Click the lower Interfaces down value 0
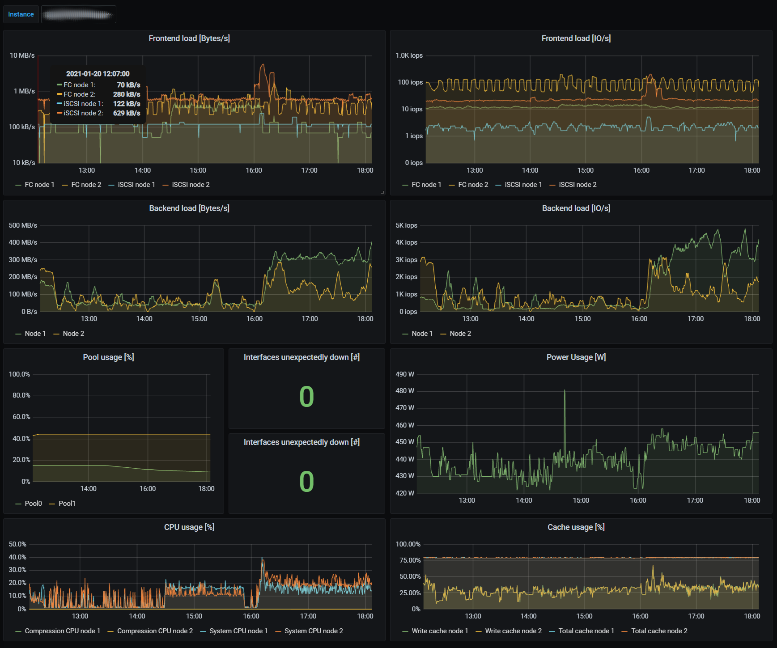 306,482
